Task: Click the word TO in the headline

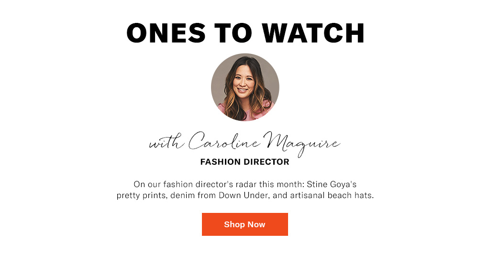Action: [233, 33]
